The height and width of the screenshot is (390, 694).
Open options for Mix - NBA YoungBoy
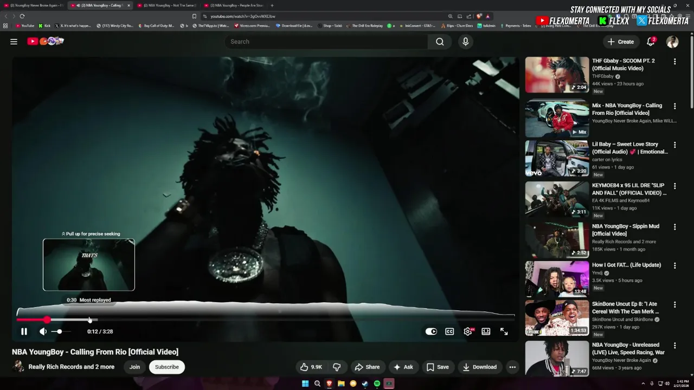(674, 106)
